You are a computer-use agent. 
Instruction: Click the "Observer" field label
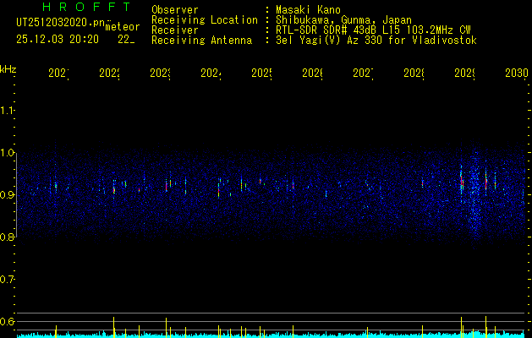(x=175, y=10)
